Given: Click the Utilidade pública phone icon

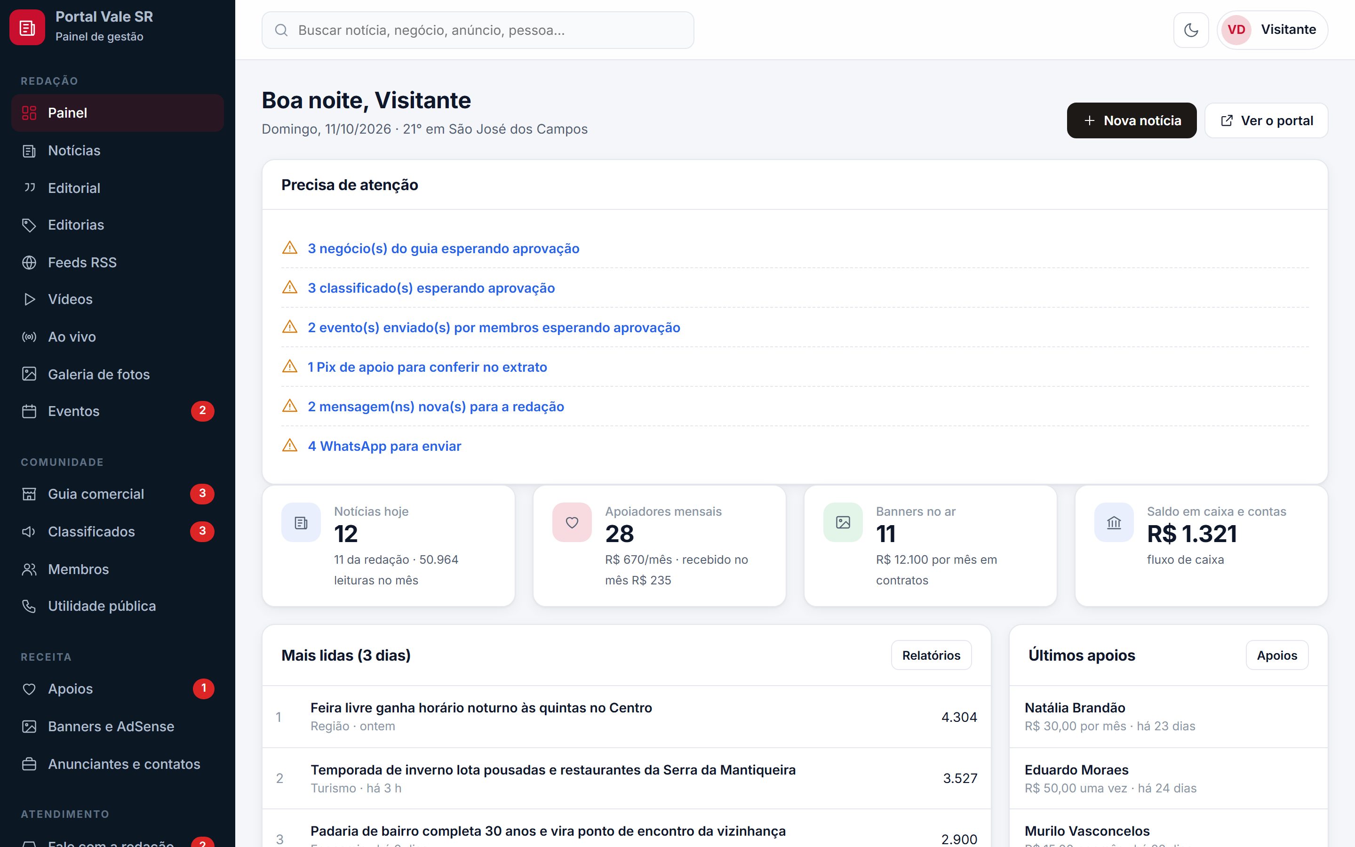Looking at the screenshot, I should [x=29, y=606].
